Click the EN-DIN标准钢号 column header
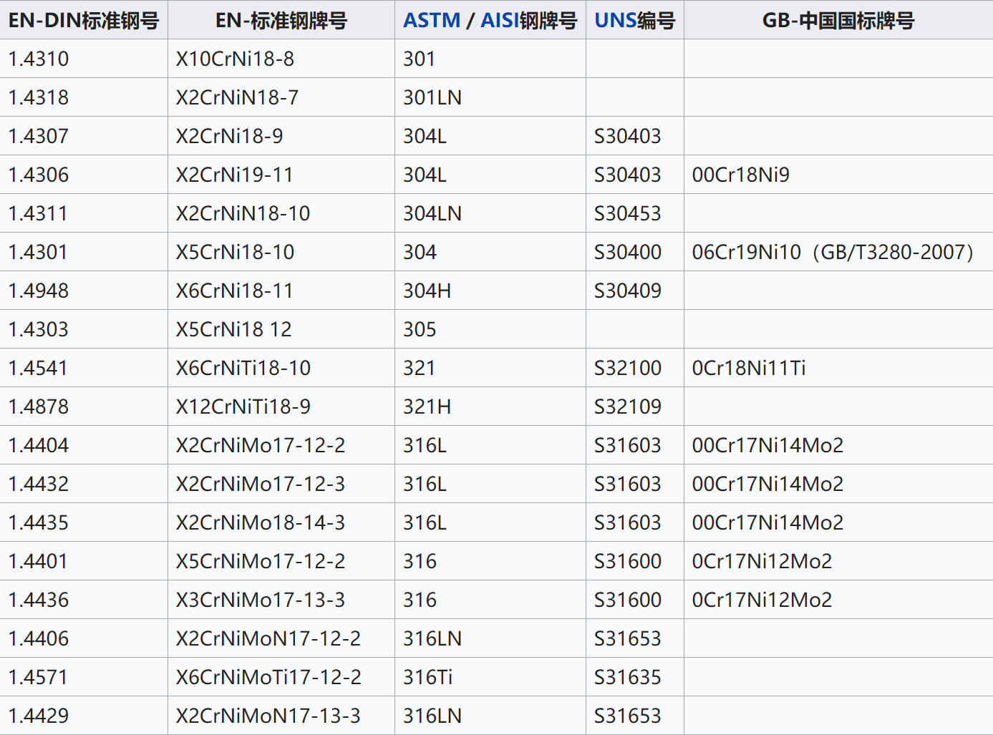The width and height of the screenshot is (993, 735). pos(84,20)
